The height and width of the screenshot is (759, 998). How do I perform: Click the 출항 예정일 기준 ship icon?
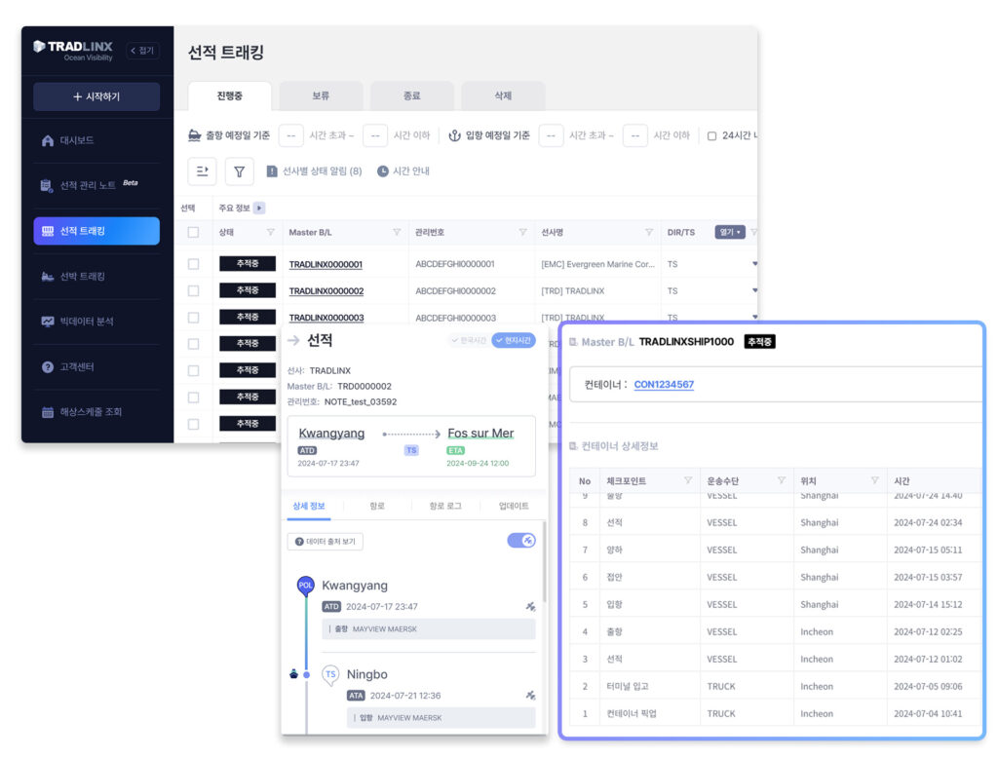tap(195, 135)
